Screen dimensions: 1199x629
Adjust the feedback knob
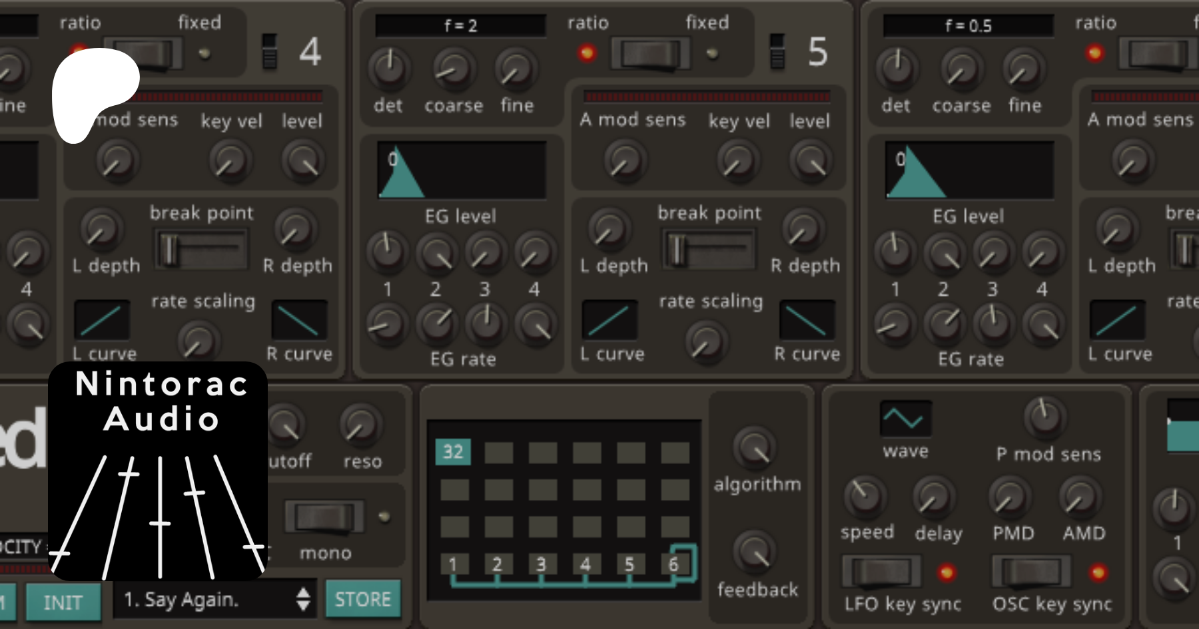point(755,552)
